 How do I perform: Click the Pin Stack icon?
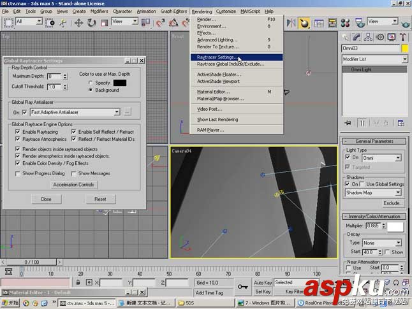(x=348, y=123)
